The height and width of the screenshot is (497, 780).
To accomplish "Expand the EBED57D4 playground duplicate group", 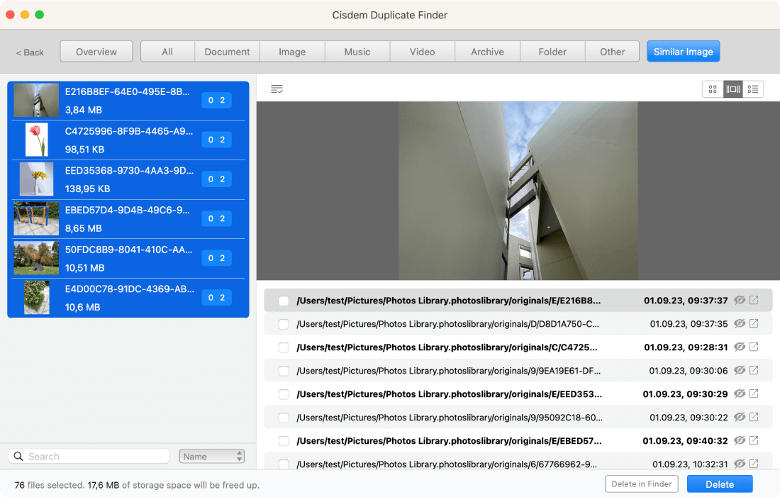I will pyautogui.click(x=128, y=218).
